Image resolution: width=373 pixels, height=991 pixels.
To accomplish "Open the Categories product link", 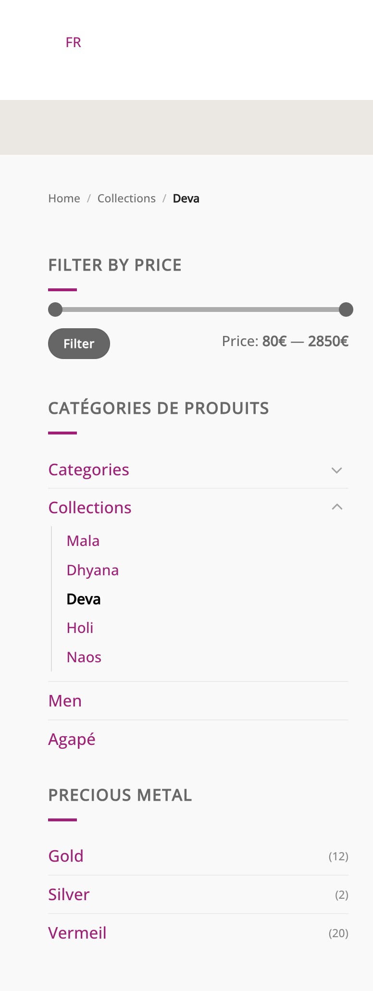I will point(88,470).
